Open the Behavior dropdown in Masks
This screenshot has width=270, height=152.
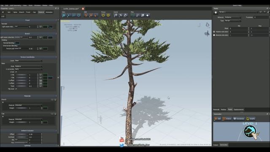coord(233,17)
